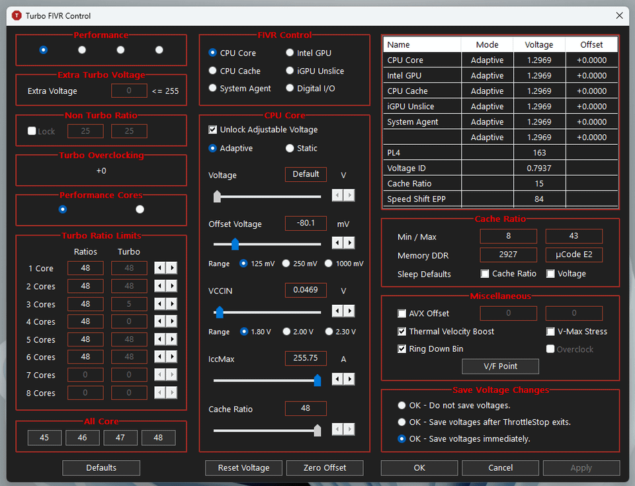Increase Offset Voltage with right arrow
Image resolution: width=635 pixels, height=486 pixels.
pos(349,243)
